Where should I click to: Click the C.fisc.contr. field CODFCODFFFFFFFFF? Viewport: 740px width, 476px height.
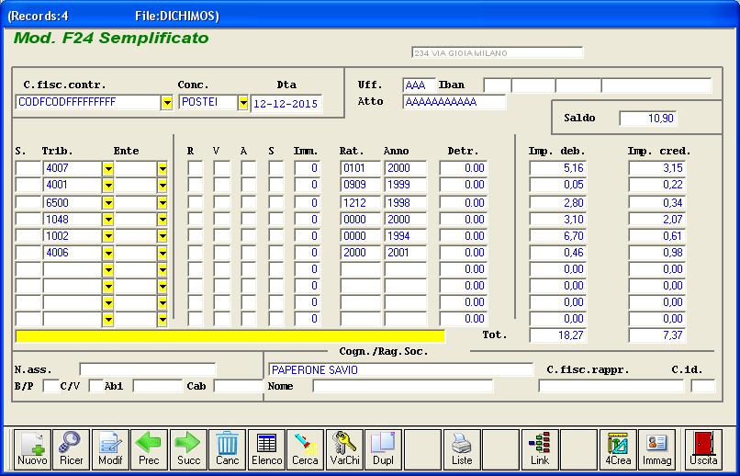coord(88,103)
